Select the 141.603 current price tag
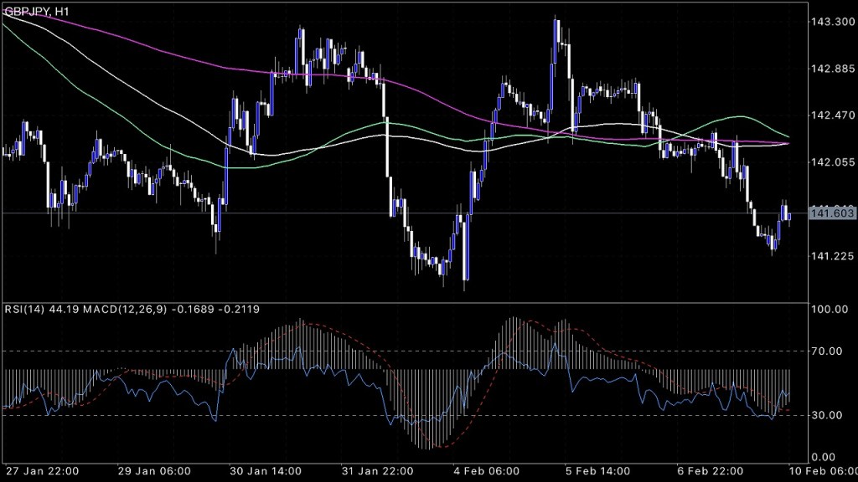The image size is (858, 482). click(x=832, y=214)
